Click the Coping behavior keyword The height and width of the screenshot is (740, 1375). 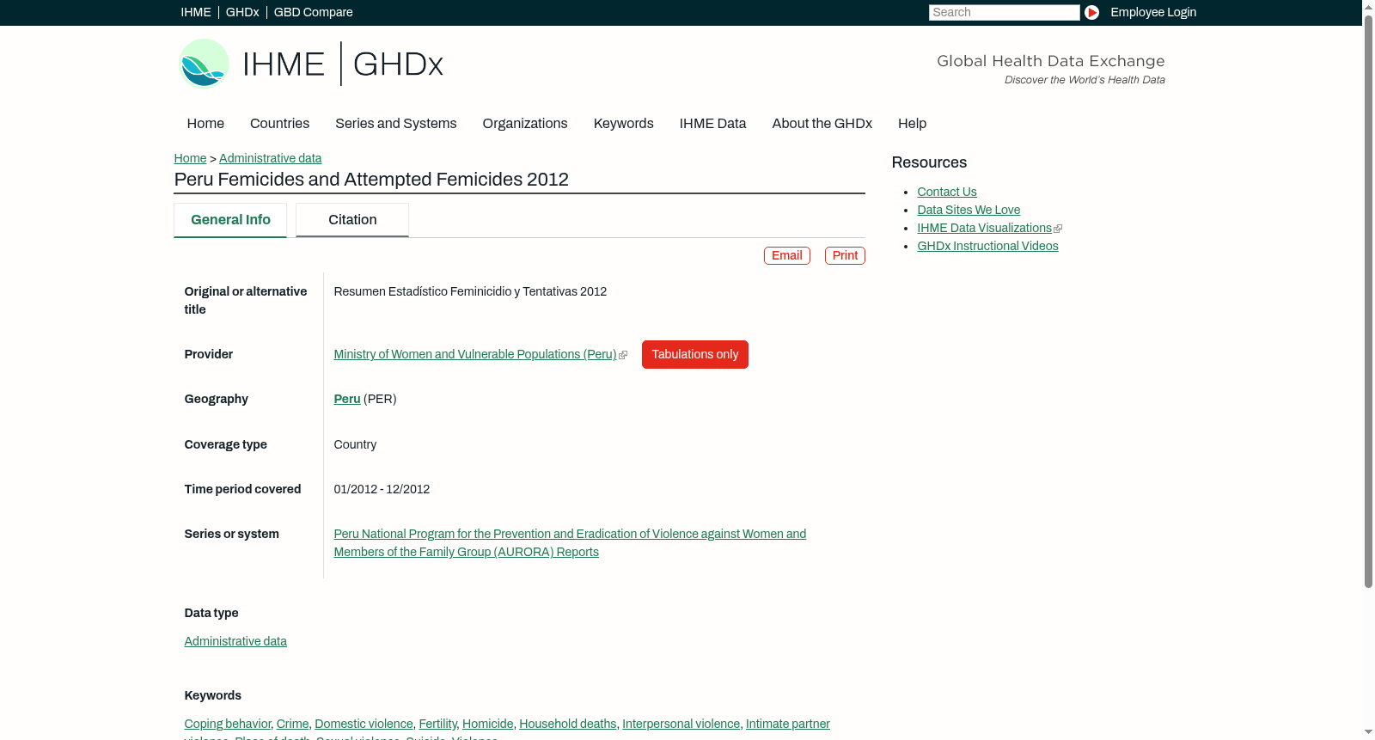pyautogui.click(x=227, y=724)
